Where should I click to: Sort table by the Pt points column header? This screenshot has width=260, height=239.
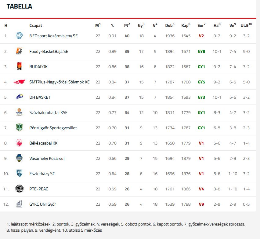pos(127,25)
